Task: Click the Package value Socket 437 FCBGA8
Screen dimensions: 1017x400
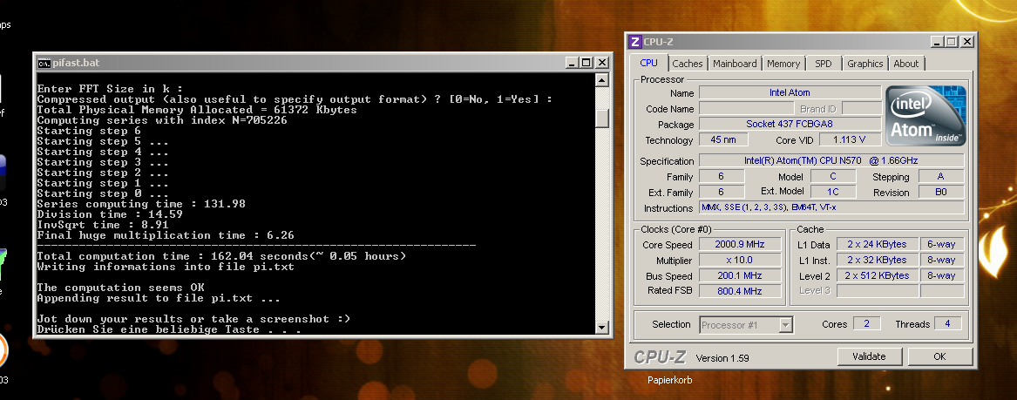Action: click(790, 124)
